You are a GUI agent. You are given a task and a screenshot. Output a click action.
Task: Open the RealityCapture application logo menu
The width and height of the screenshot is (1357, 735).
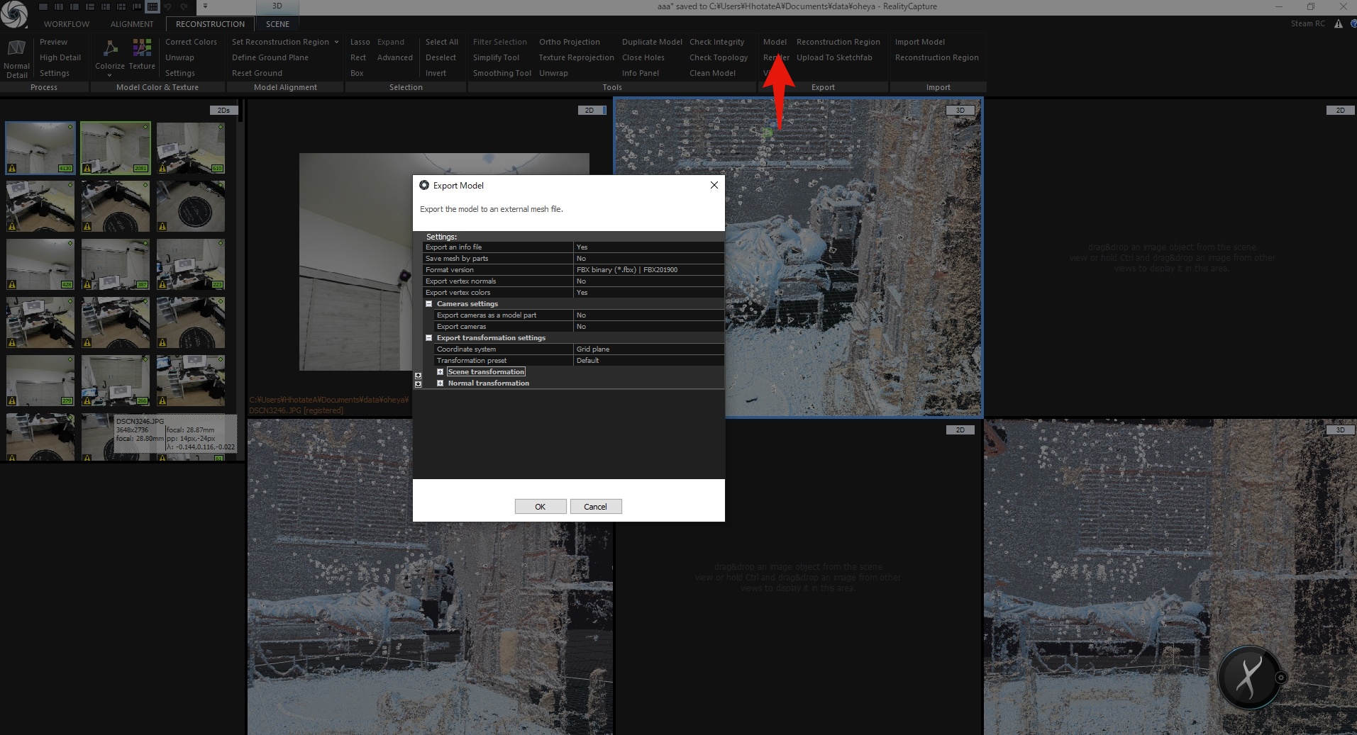[x=13, y=13]
